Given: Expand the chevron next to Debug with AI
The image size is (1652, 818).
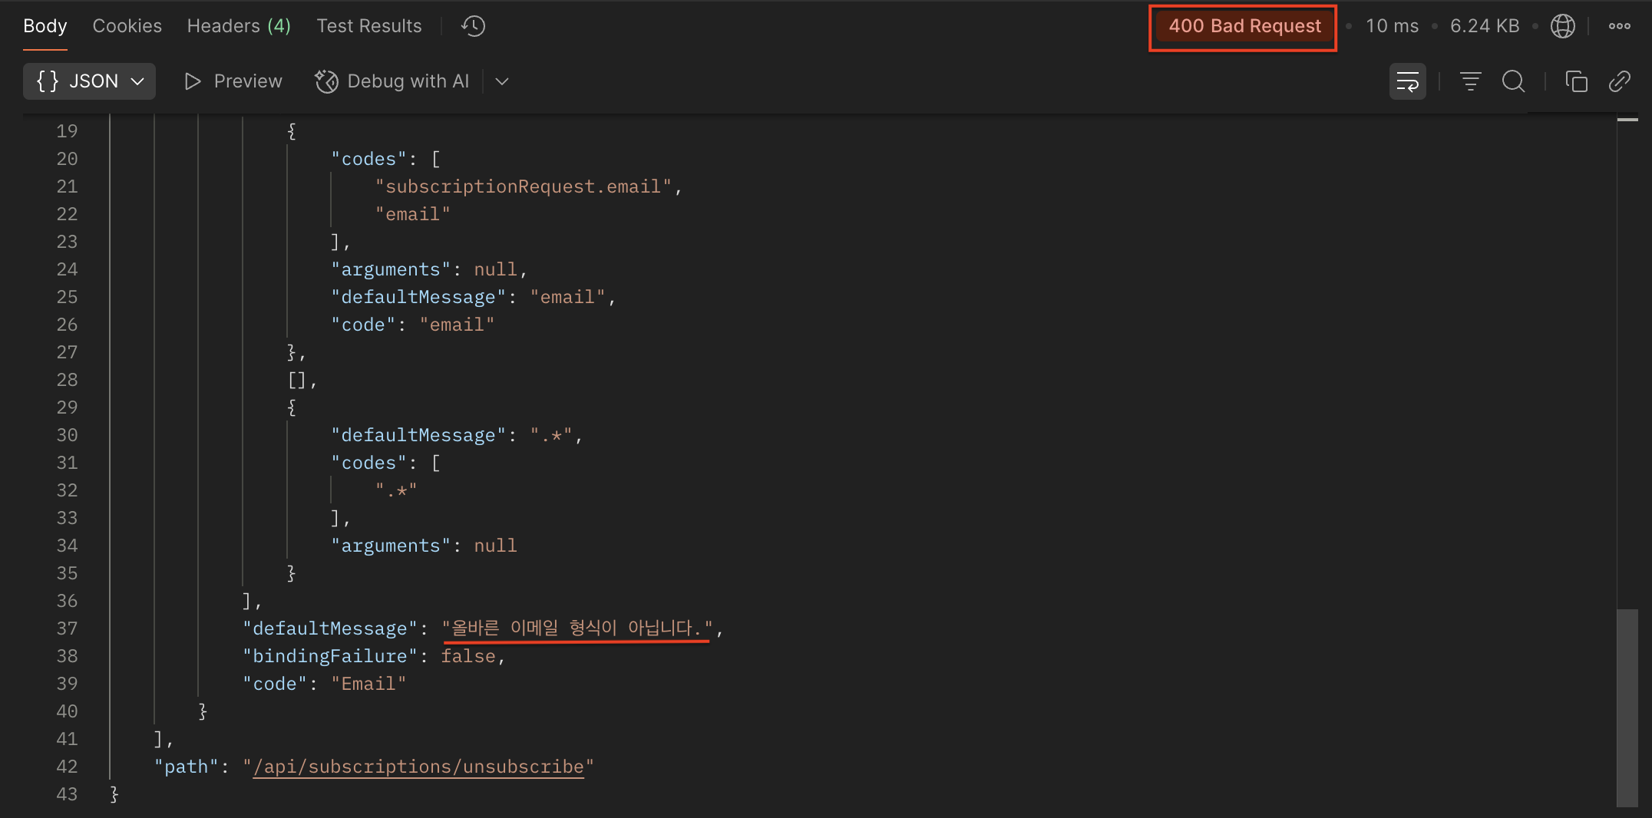Looking at the screenshot, I should tap(502, 81).
